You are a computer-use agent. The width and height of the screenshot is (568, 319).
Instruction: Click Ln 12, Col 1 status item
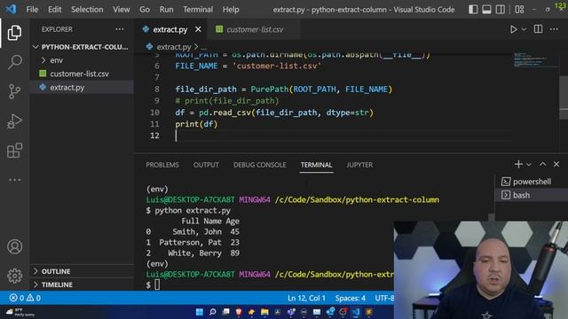coord(306,298)
